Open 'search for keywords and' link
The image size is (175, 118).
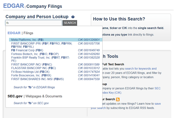pyautogui.click(x=141, y=69)
